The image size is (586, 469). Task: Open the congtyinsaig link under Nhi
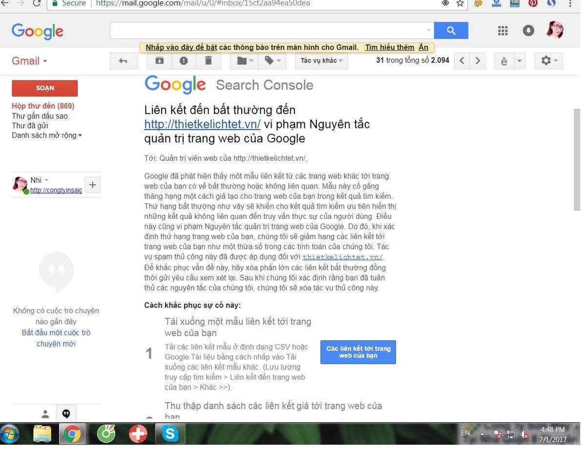56,191
